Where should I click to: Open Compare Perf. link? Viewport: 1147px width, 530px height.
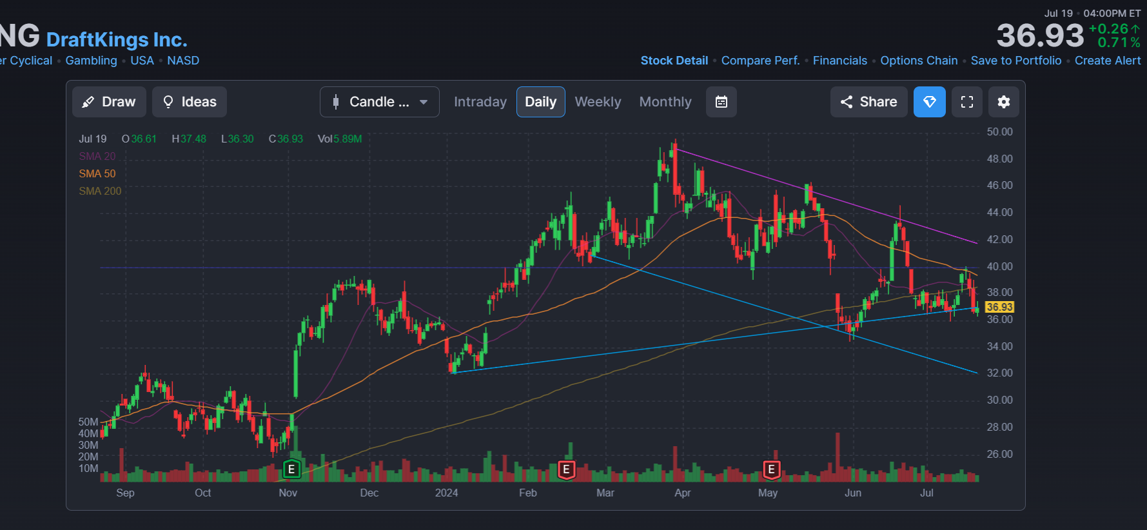click(760, 61)
